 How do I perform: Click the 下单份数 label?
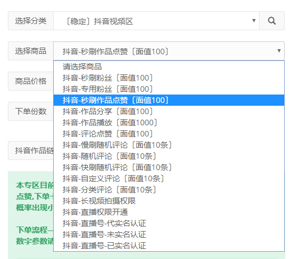coord(31,111)
